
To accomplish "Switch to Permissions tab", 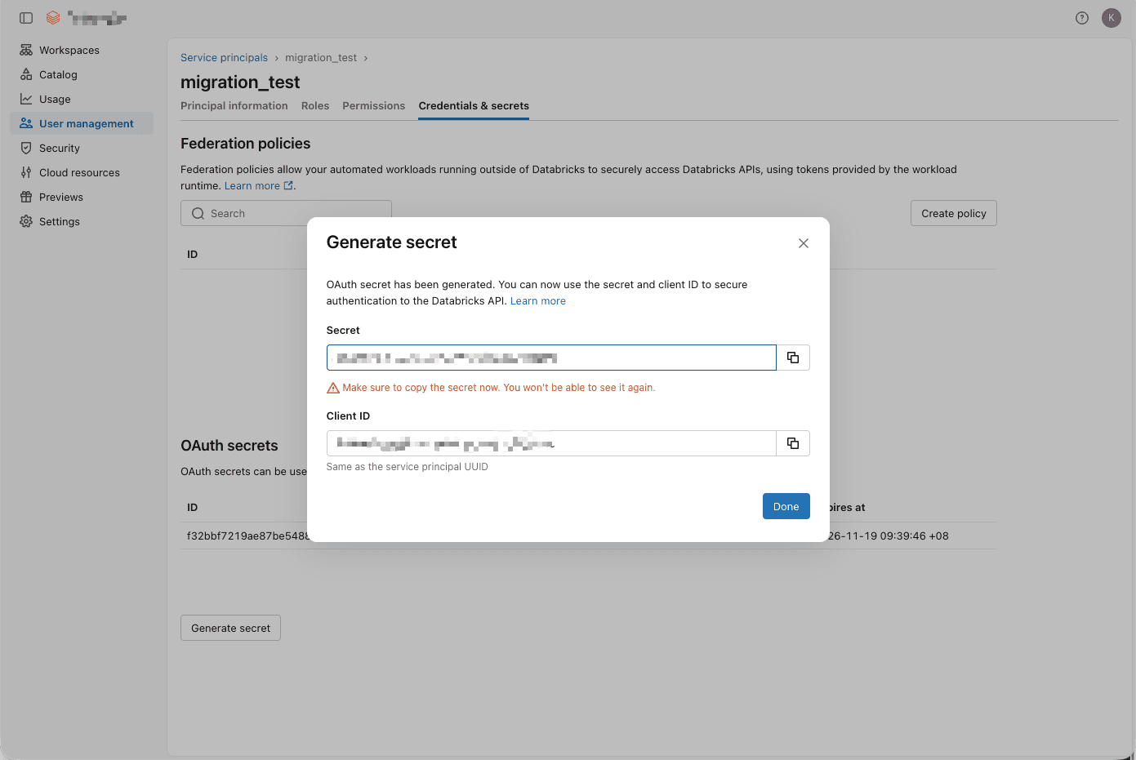I will click(x=374, y=106).
